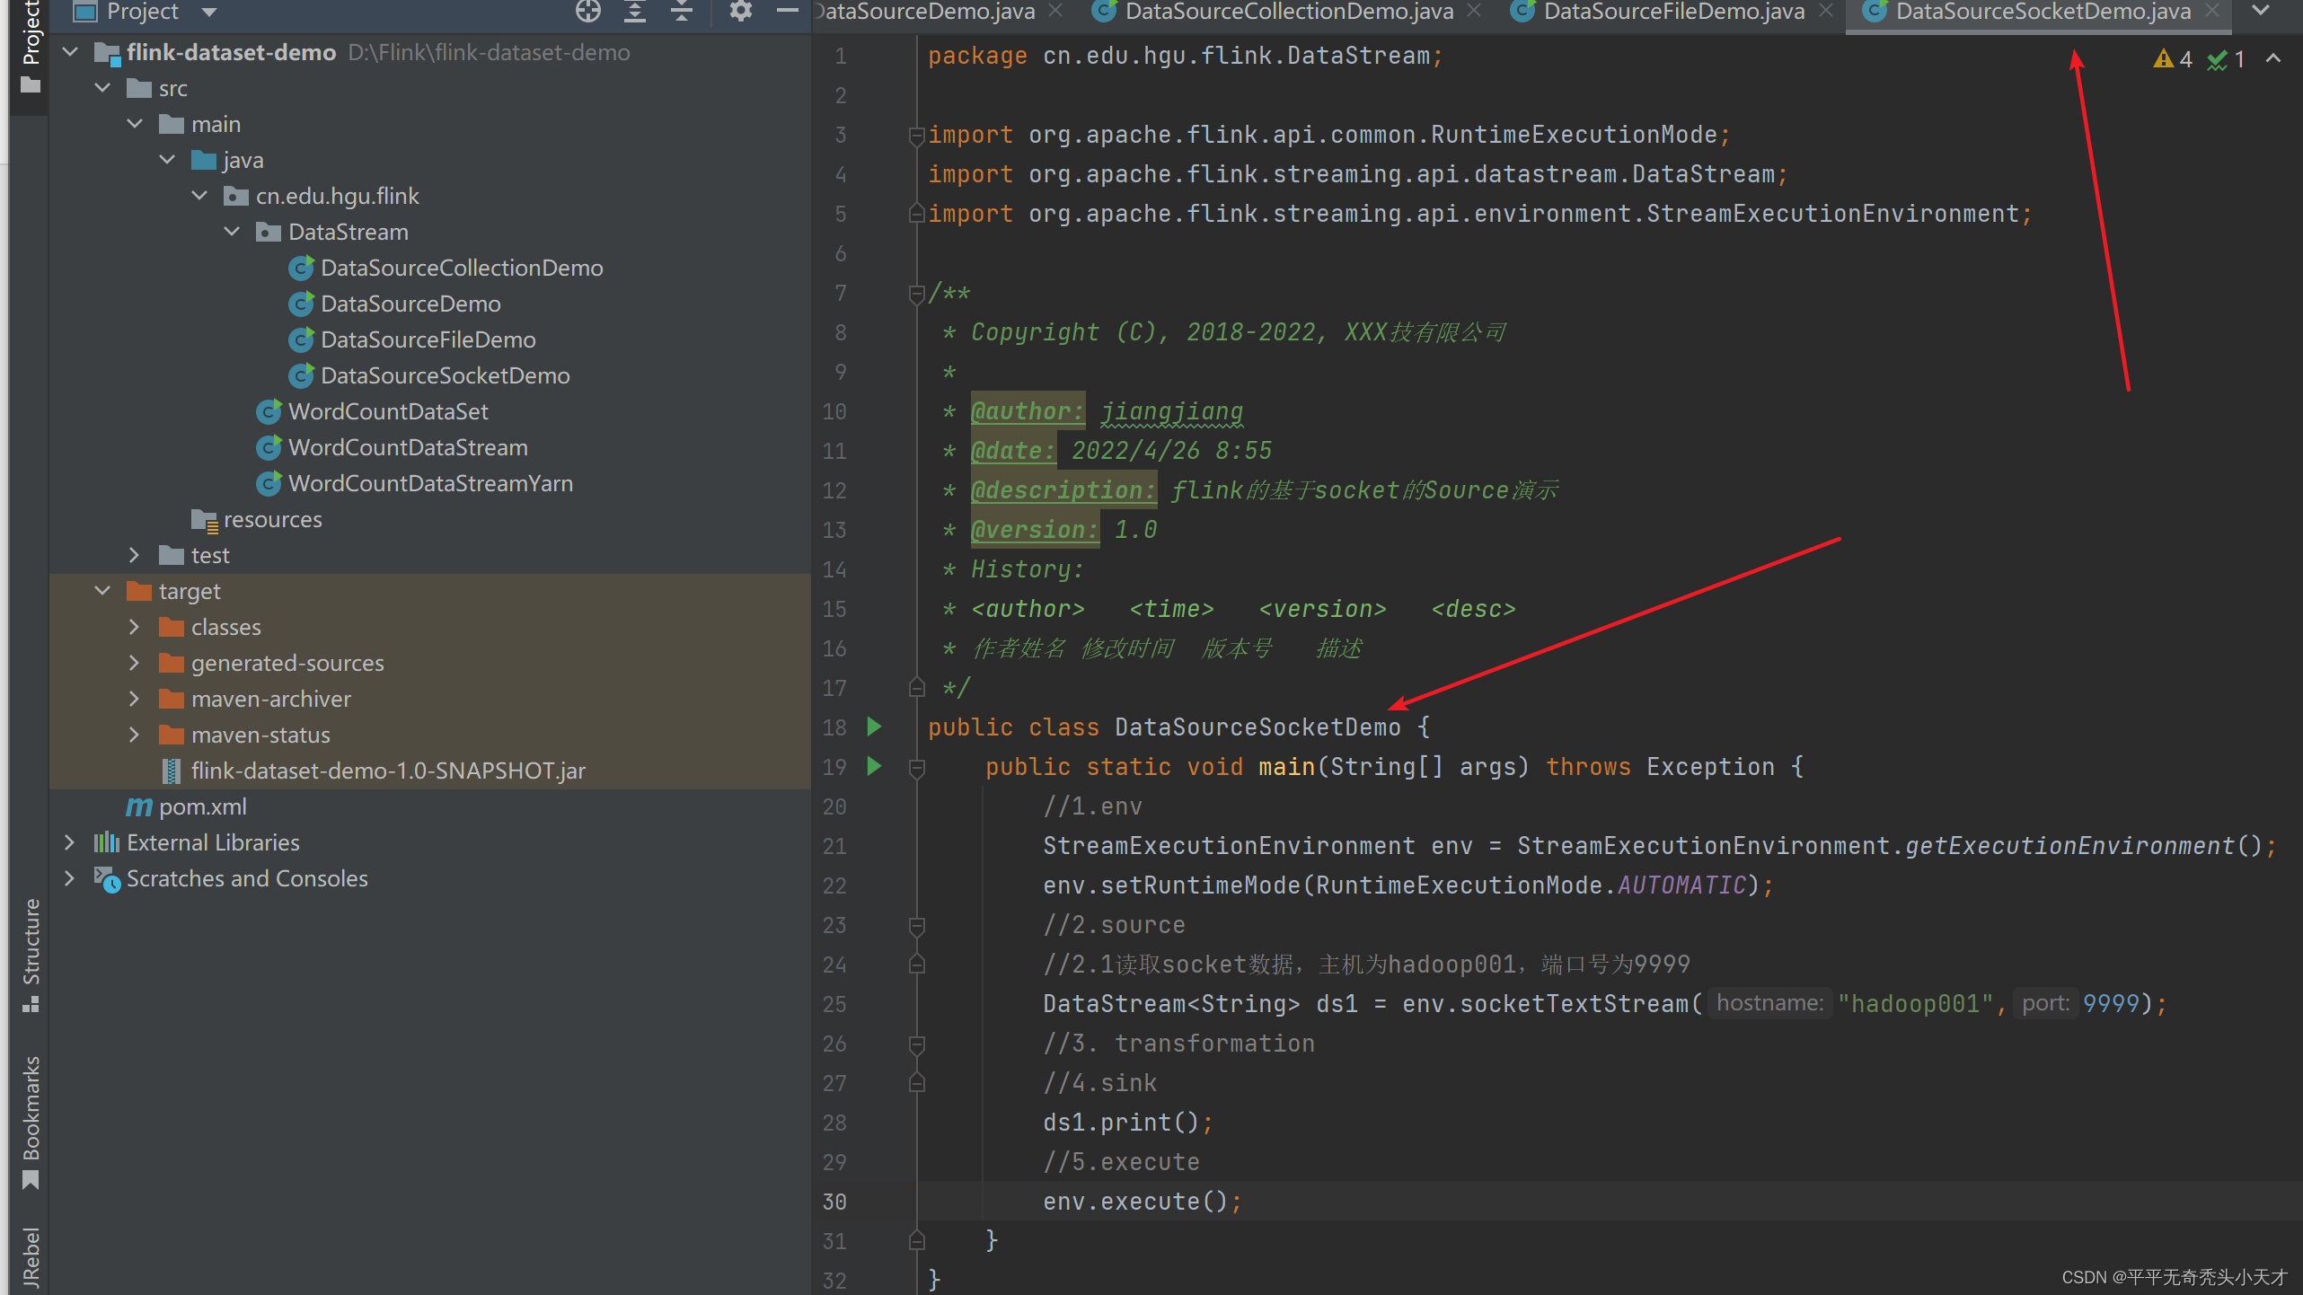Image resolution: width=2303 pixels, height=1295 pixels.
Task: Collapse the target folder
Action: coord(102,591)
